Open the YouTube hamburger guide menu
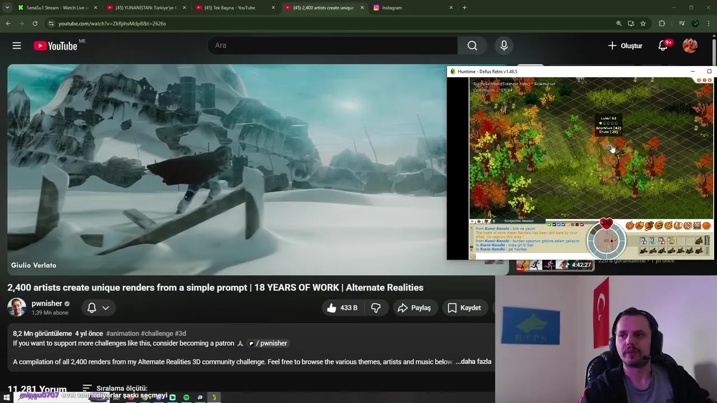The width and height of the screenshot is (717, 403). (17, 45)
